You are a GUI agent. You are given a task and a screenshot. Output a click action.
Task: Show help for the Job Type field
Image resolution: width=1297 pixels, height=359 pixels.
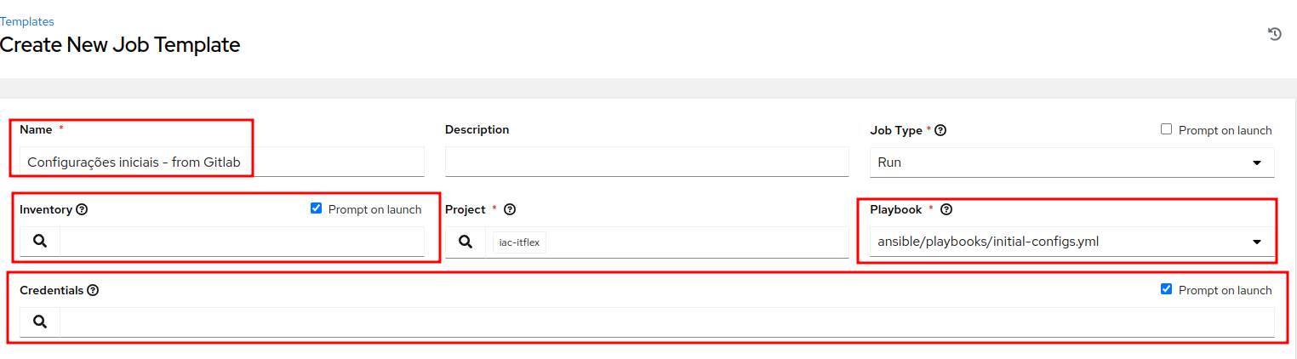point(940,130)
